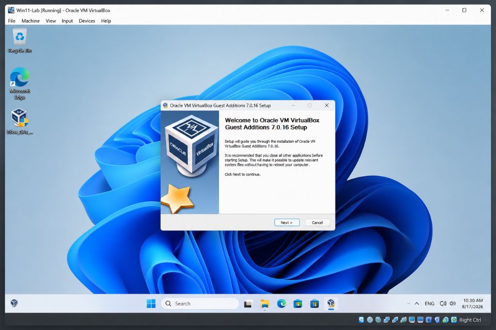Click the host key indicator icon

tap(454, 320)
